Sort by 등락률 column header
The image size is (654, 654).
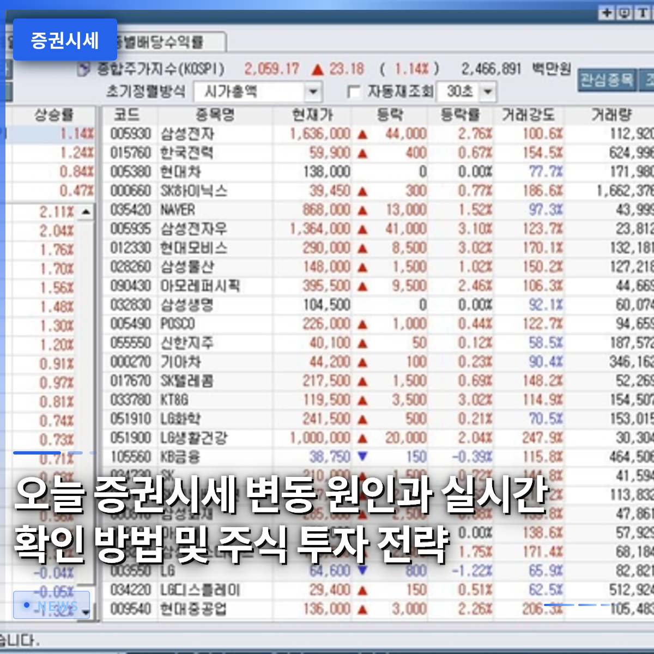click(x=461, y=114)
